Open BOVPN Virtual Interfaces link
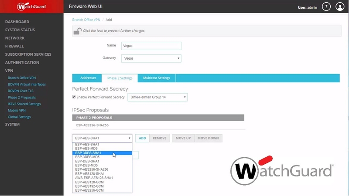 (x=27, y=84)
